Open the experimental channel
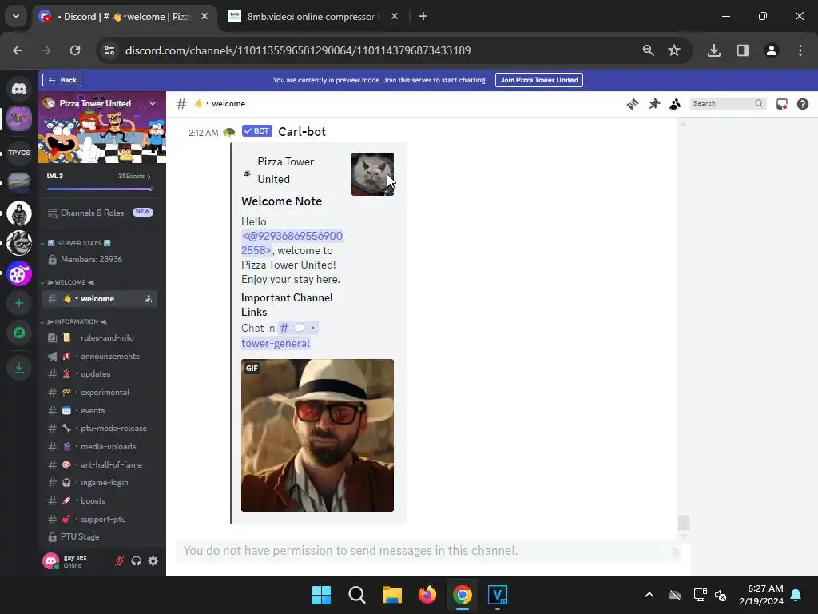This screenshot has height=614, width=818. pos(100,392)
